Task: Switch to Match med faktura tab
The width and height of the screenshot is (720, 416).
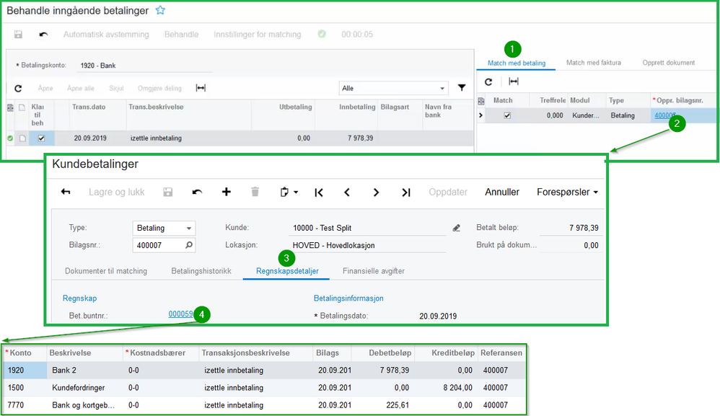Action: pos(593,63)
